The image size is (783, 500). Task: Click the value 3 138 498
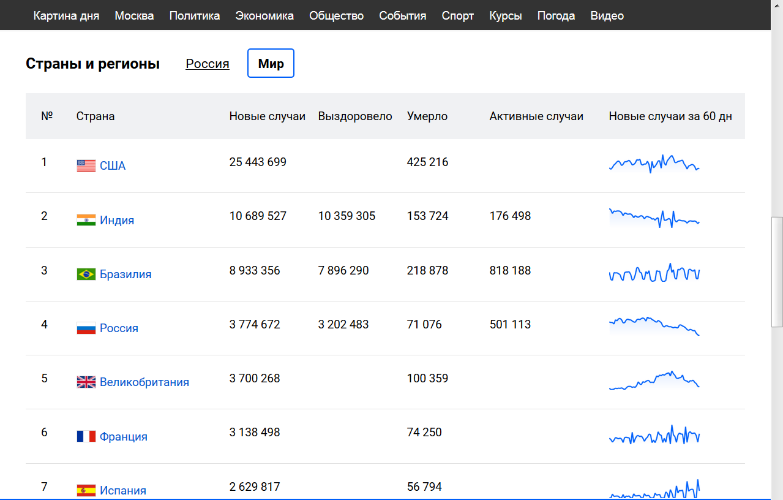coord(255,432)
